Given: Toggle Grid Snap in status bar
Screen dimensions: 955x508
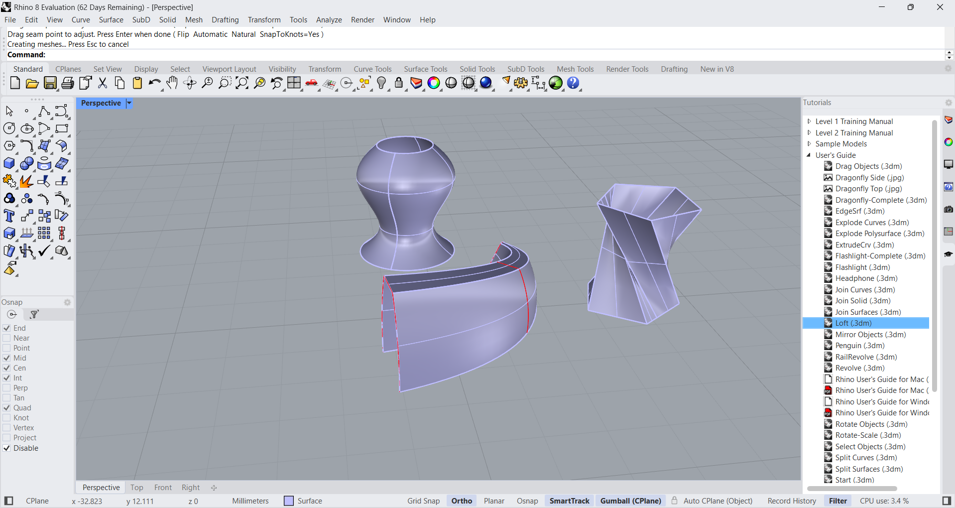Looking at the screenshot, I should tap(423, 501).
